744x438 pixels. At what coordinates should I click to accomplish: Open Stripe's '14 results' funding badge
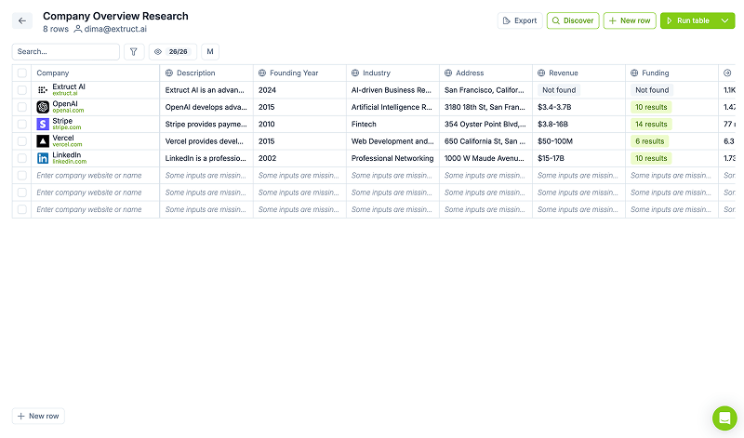[651, 125]
